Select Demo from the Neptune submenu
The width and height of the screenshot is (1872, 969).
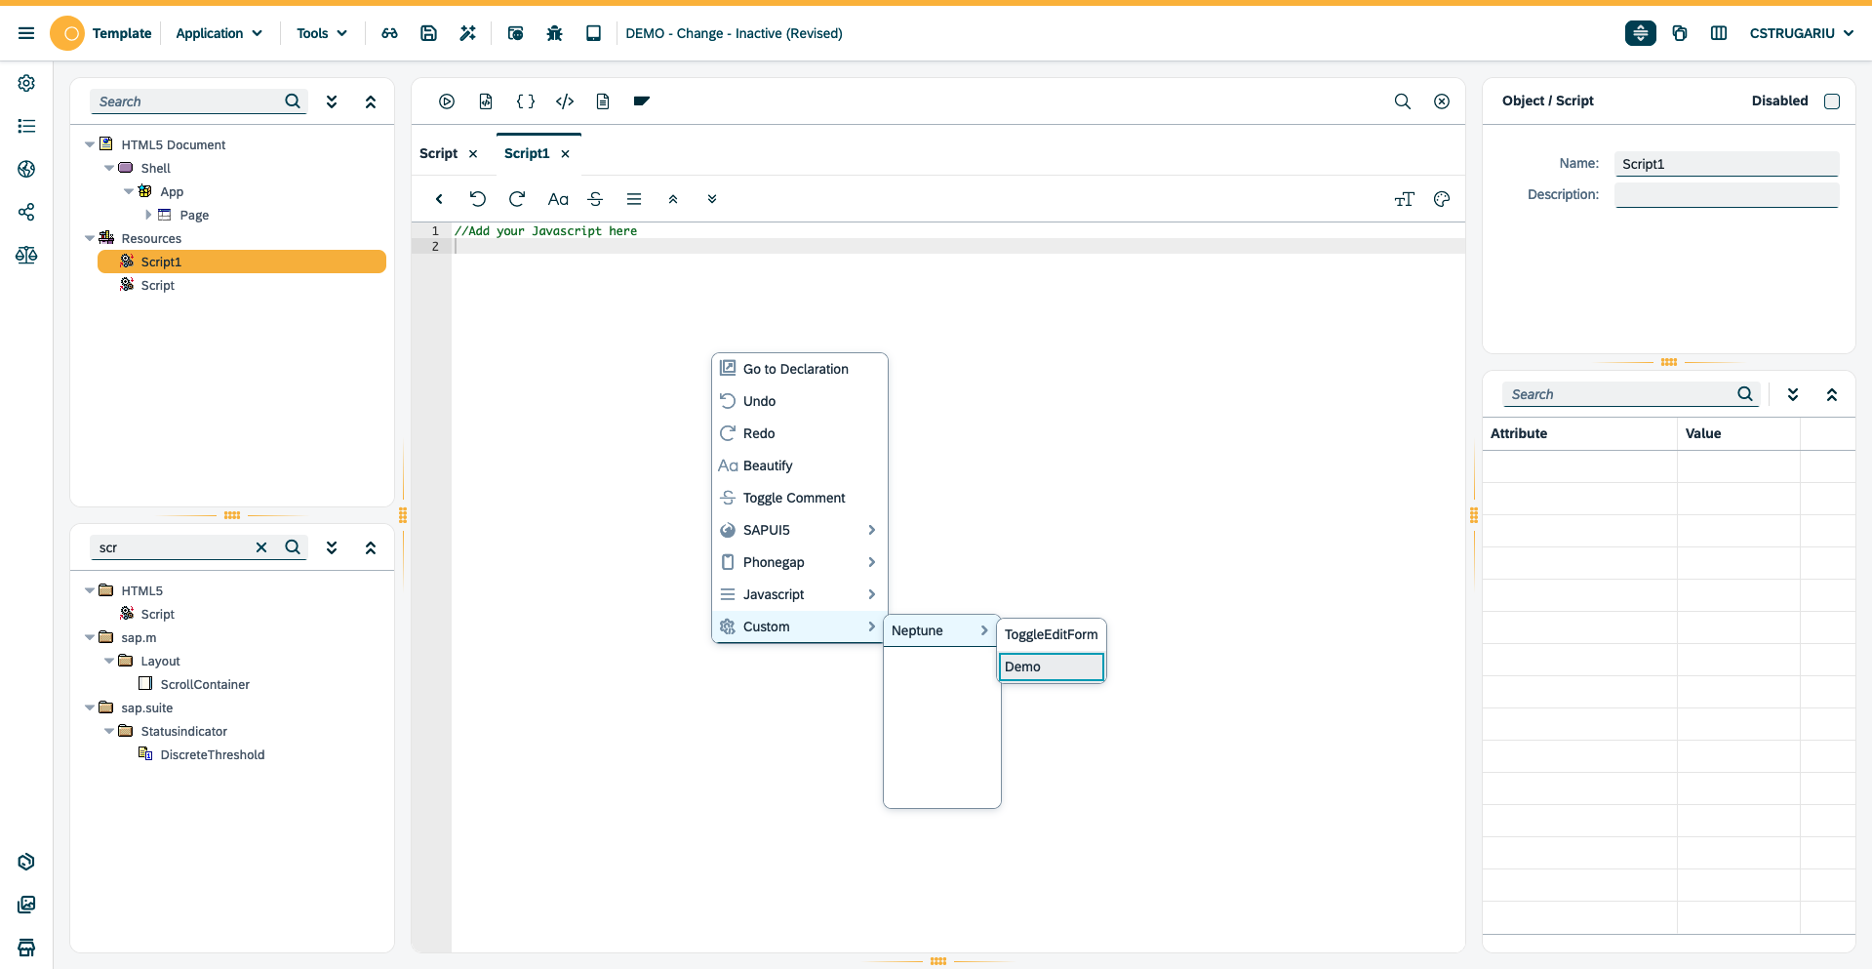[1051, 666]
